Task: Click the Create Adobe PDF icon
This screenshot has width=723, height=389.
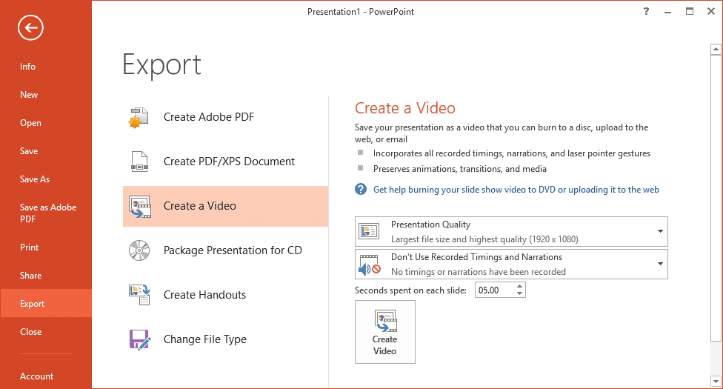Action: [x=139, y=117]
